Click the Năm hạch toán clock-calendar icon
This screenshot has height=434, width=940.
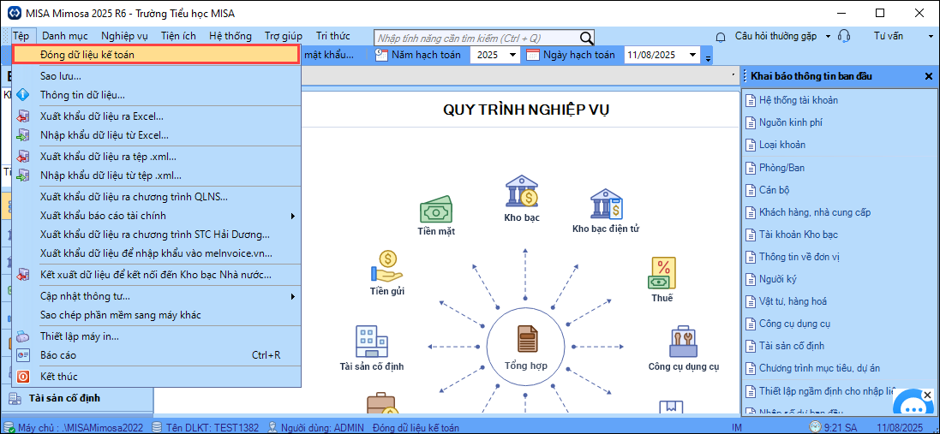pos(382,55)
